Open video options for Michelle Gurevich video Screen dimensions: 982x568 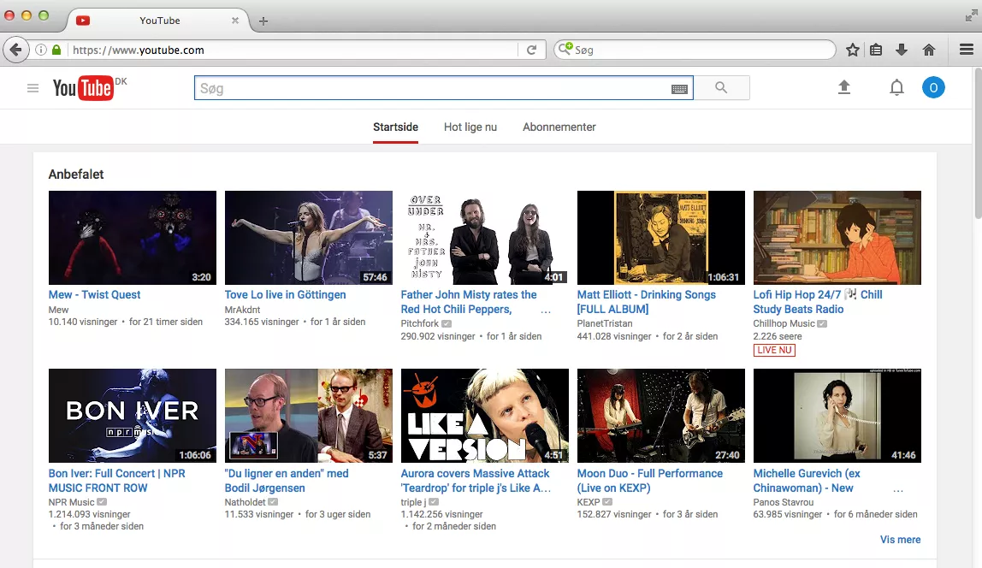pos(896,488)
